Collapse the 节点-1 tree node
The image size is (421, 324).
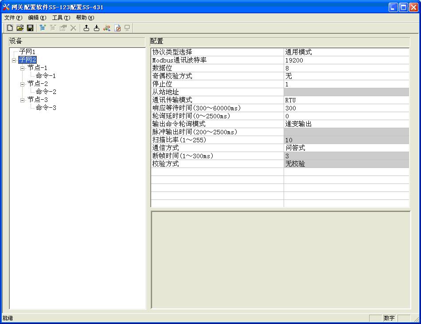(x=23, y=68)
